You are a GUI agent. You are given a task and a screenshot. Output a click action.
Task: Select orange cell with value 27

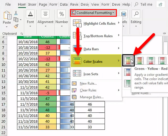coord(47,70)
